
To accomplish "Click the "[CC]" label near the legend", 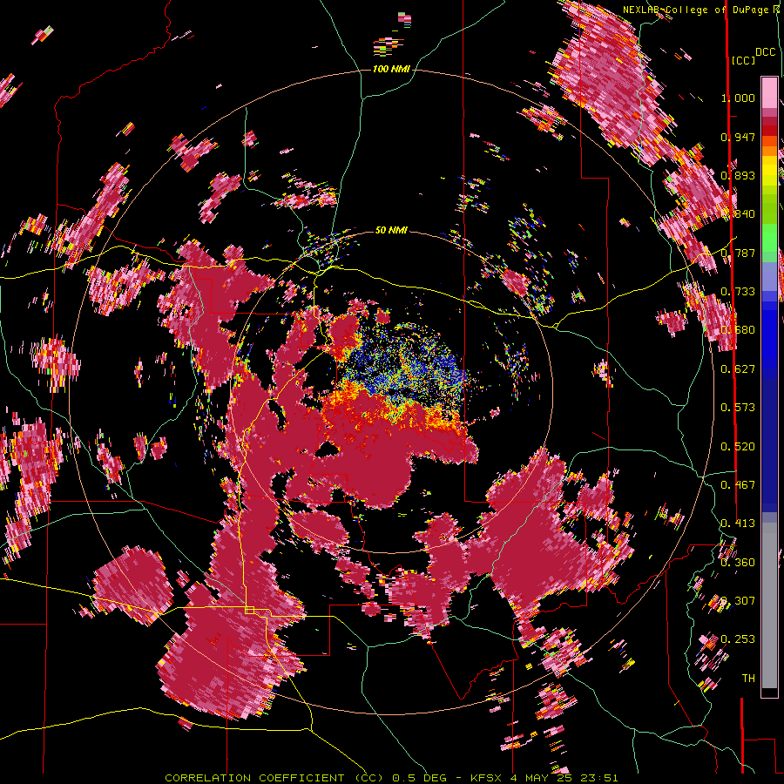I will tap(743, 60).
